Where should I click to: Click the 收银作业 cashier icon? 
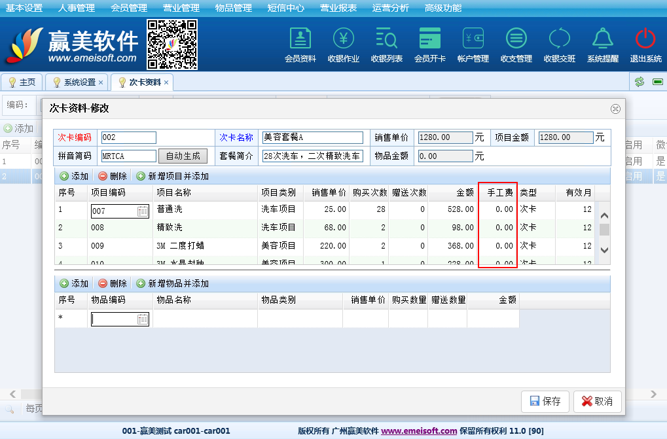343,39
